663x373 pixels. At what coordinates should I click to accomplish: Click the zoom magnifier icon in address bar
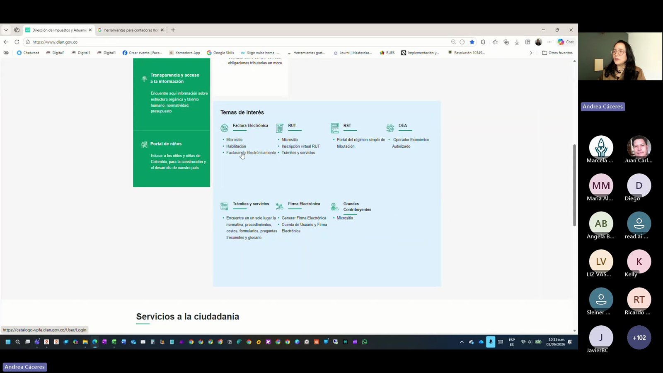[453, 42]
